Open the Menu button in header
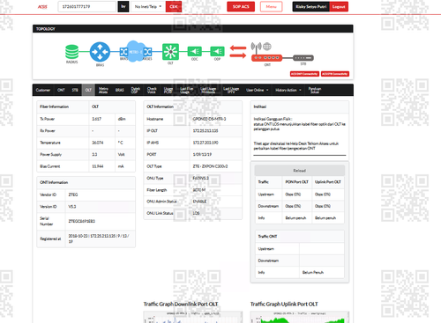Screen dimensions: 441x323 [x=271, y=6]
